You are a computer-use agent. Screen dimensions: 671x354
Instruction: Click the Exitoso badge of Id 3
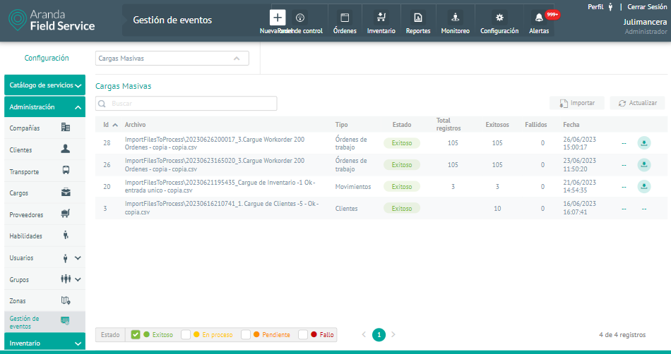point(402,209)
